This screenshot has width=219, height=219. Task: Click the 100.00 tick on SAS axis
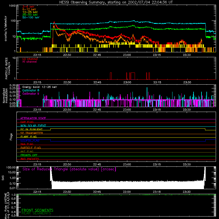[11, 168]
